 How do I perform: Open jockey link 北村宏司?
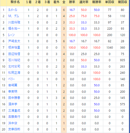[14, 66]
